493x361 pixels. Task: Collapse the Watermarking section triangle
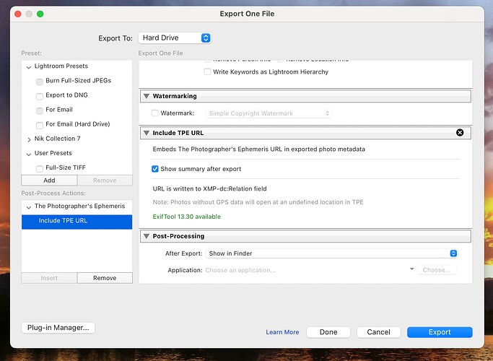[147, 96]
